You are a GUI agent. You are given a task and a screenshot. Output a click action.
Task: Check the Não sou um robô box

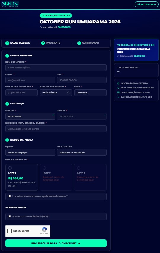coord(9,231)
